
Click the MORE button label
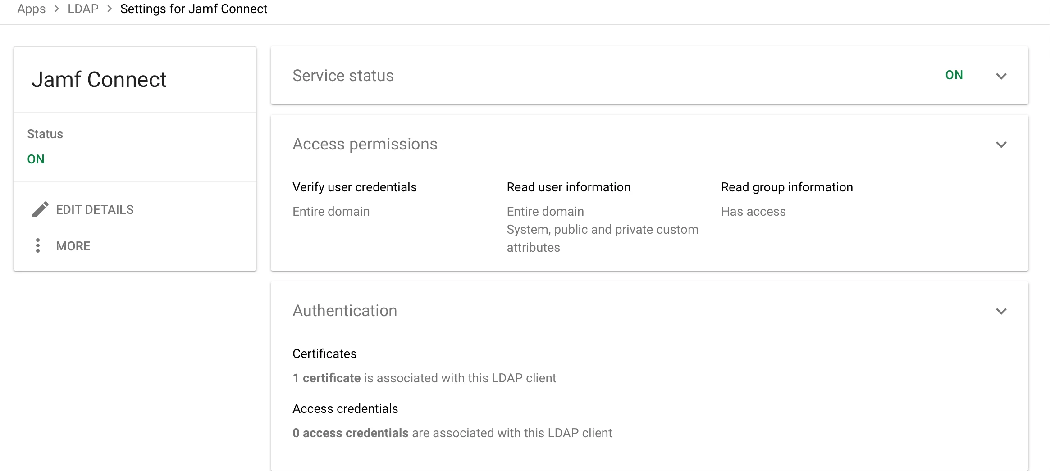[x=73, y=246]
